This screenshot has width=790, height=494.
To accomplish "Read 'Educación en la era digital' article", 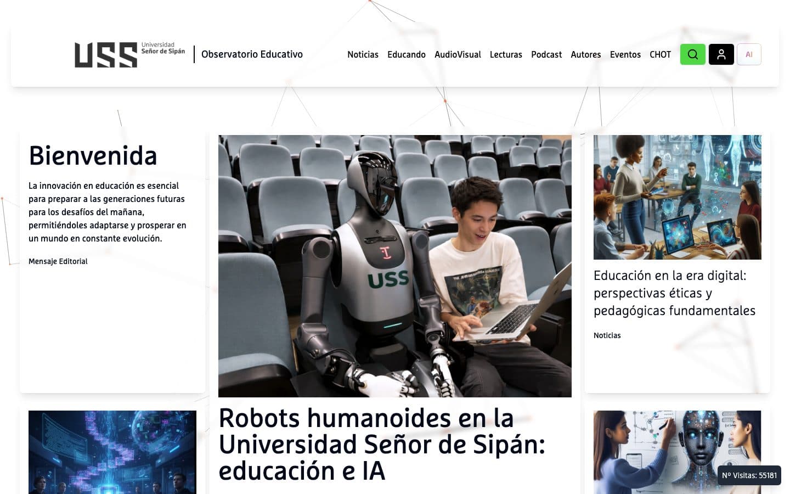I will coord(674,293).
